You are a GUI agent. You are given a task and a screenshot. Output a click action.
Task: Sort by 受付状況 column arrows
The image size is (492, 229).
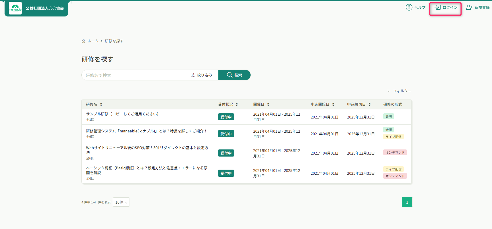point(237,105)
